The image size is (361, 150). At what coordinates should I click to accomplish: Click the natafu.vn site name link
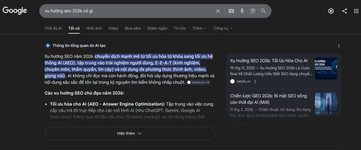[x=243, y=81]
